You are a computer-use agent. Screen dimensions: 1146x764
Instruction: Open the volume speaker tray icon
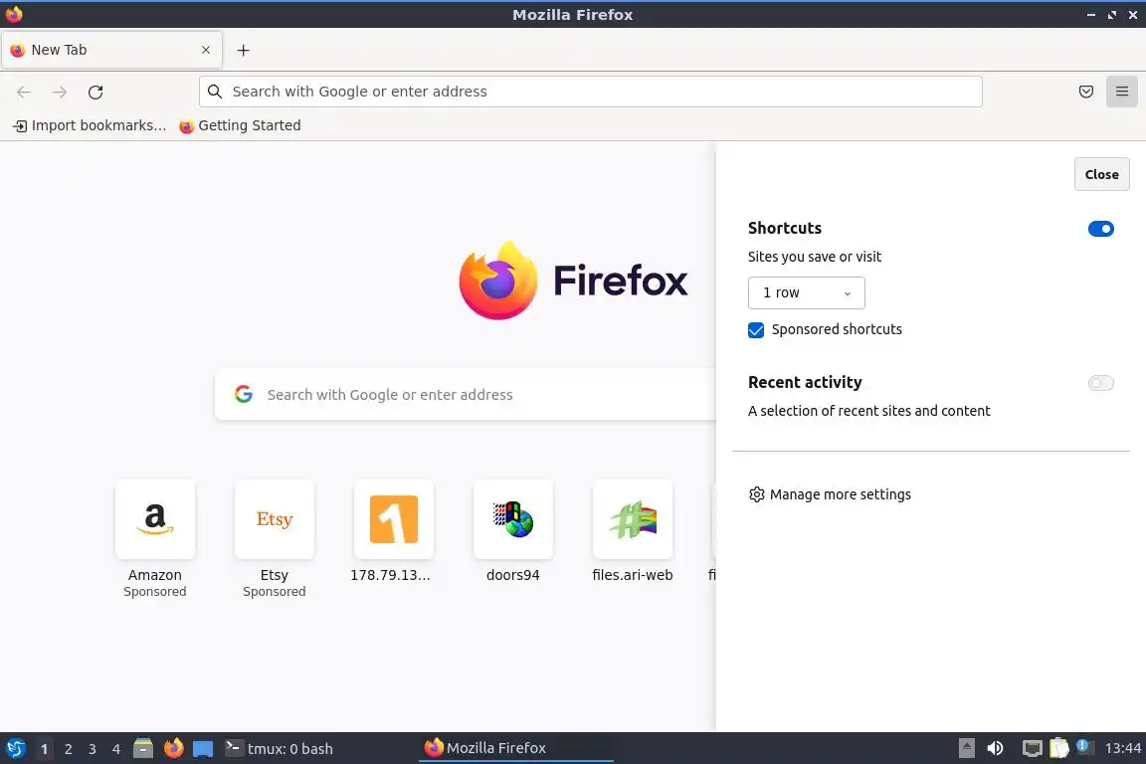(x=995, y=748)
